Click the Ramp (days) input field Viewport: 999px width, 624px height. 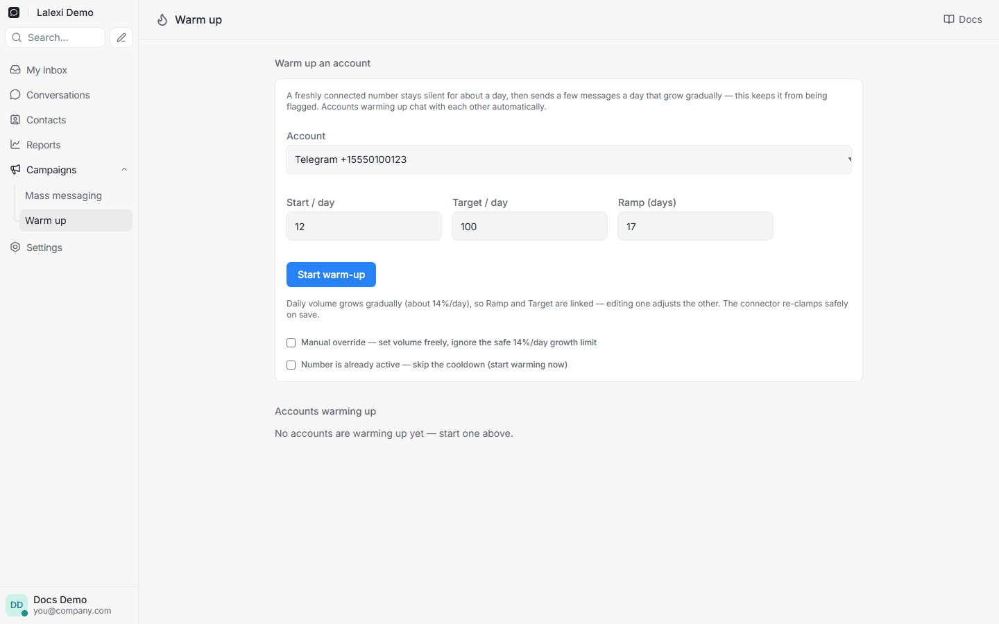point(695,226)
